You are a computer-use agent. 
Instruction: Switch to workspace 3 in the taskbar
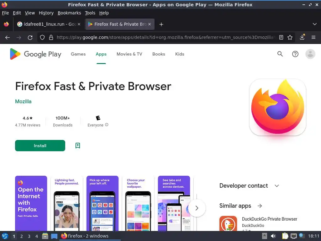tap(29, 236)
